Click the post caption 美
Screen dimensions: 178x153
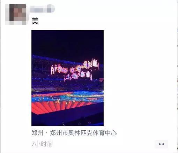coord(35,21)
